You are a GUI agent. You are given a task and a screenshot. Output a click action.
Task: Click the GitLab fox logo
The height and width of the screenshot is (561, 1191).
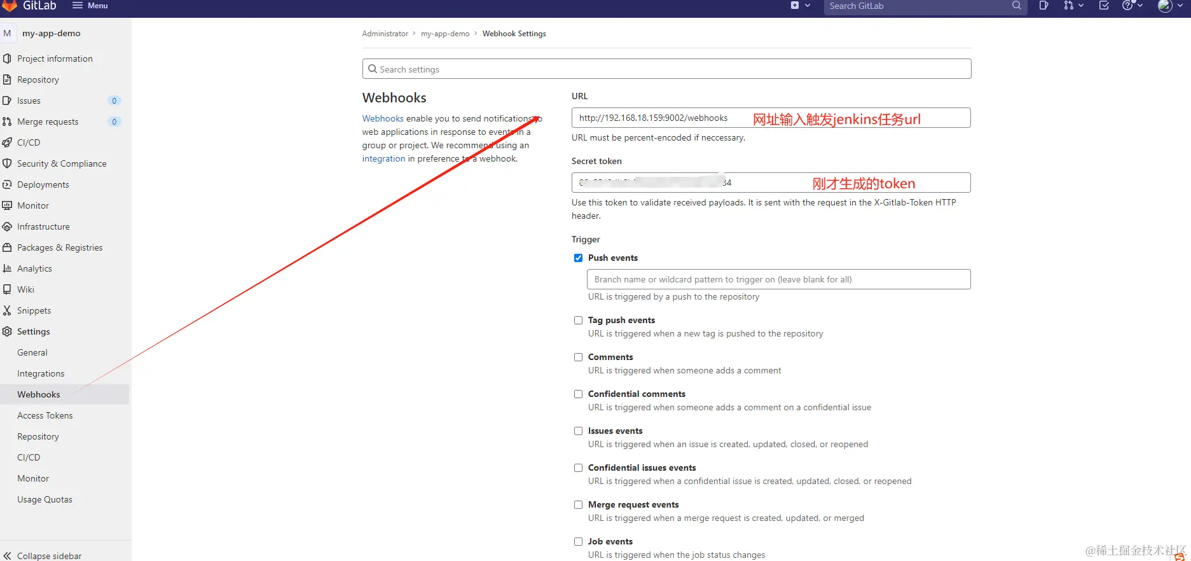[9, 6]
